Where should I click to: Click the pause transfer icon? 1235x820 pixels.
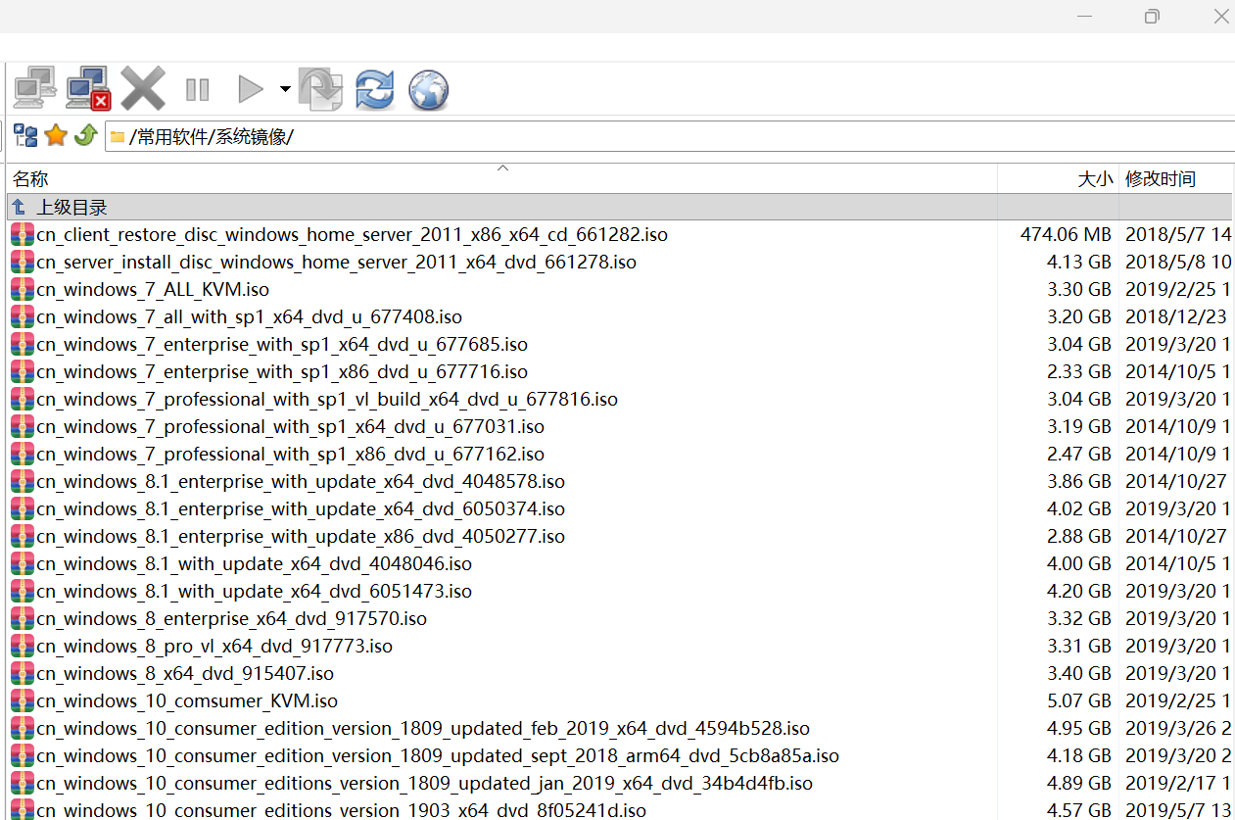pos(198,90)
